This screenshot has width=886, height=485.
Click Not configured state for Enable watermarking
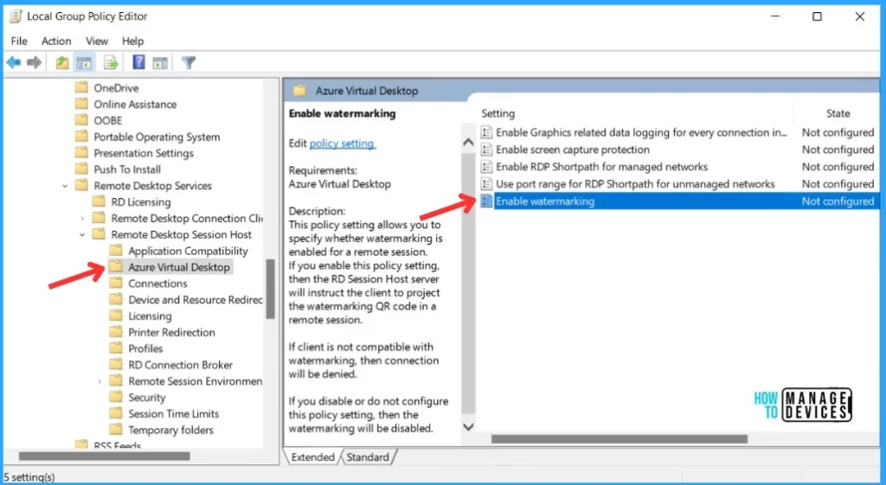click(x=838, y=201)
